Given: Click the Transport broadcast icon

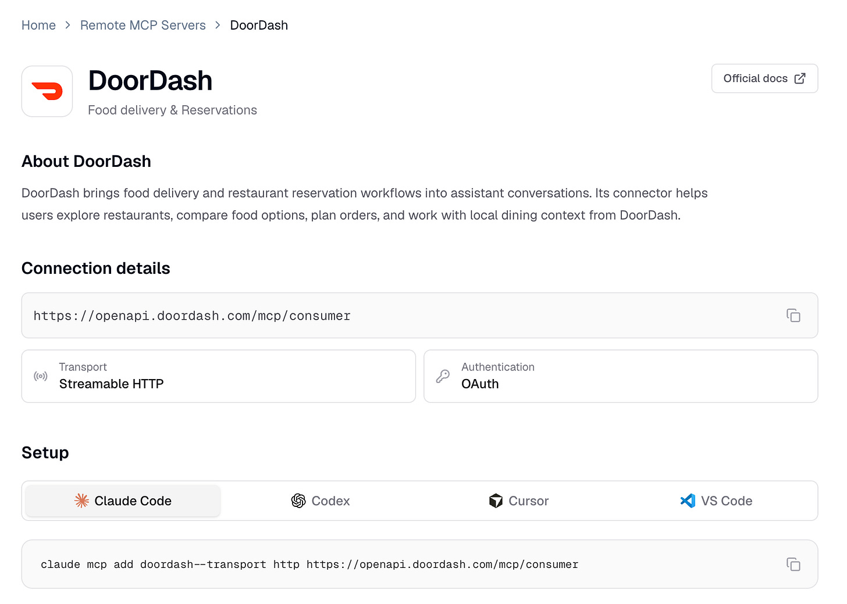Looking at the screenshot, I should (41, 376).
